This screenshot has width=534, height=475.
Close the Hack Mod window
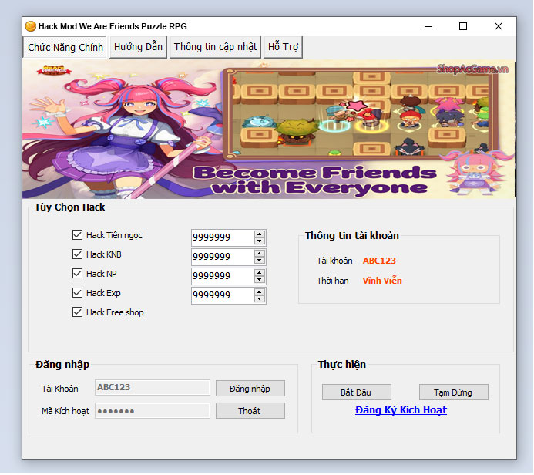(x=499, y=26)
